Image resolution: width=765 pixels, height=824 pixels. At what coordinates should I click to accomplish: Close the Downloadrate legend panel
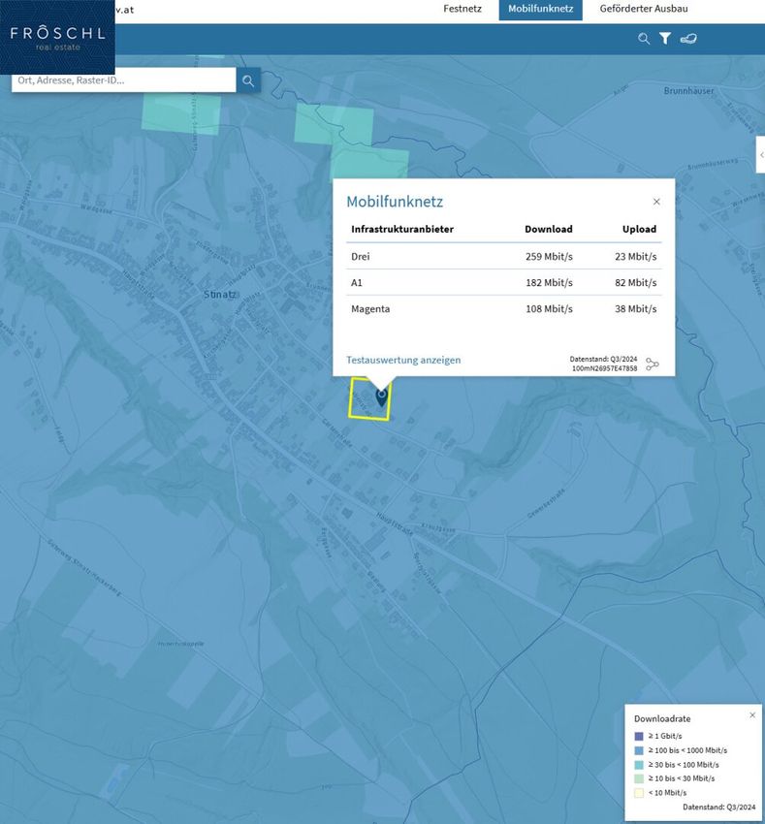click(x=752, y=714)
